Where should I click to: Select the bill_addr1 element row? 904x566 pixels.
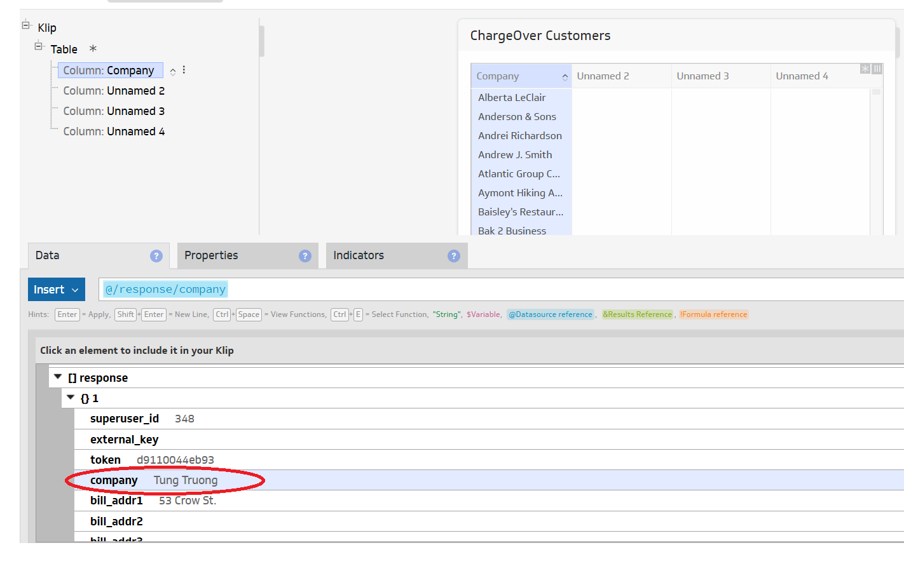[x=489, y=501]
